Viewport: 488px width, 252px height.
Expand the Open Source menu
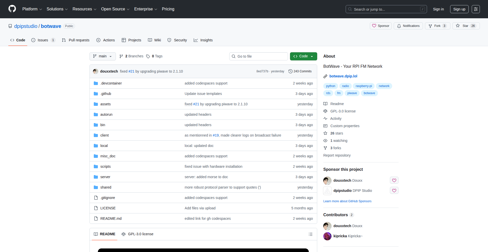[115, 9]
